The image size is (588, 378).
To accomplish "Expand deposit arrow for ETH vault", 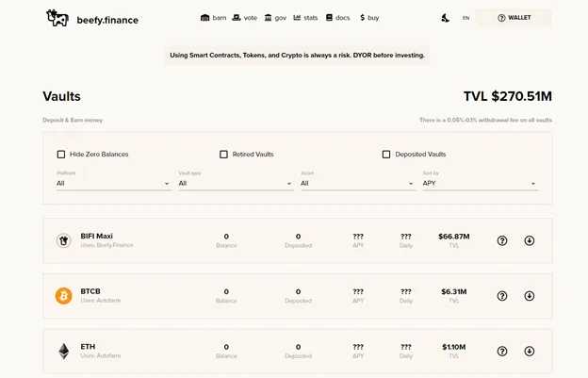I will pyautogui.click(x=530, y=352).
